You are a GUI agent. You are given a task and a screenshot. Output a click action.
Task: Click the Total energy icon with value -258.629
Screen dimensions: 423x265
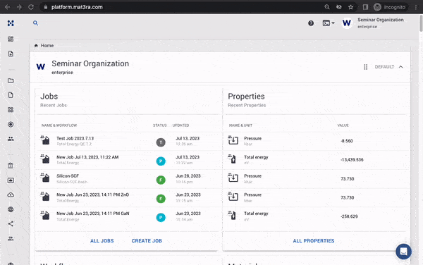233,215
